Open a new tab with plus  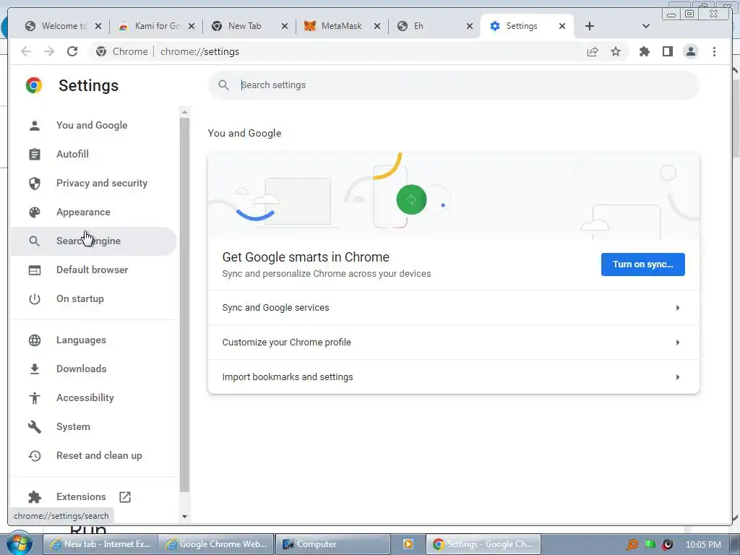pyautogui.click(x=590, y=26)
